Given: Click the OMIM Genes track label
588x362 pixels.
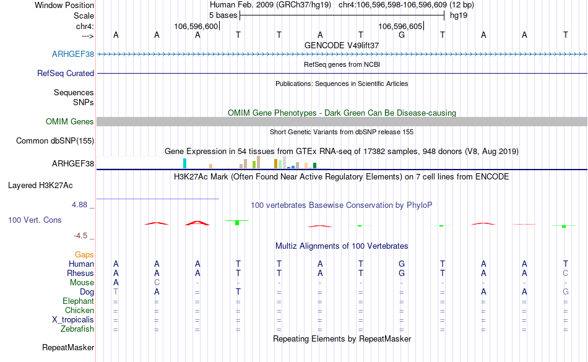Looking at the screenshot, I should point(69,121).
